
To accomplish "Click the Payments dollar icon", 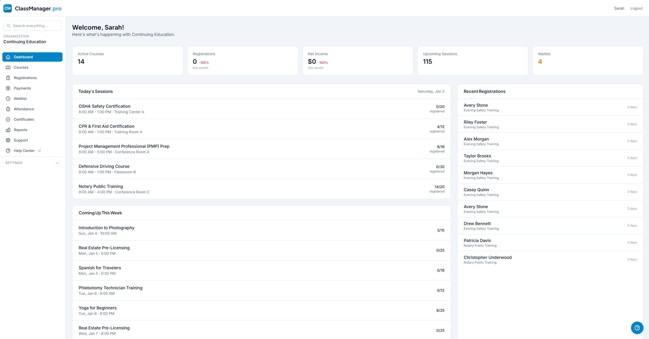I will point(8,88).
